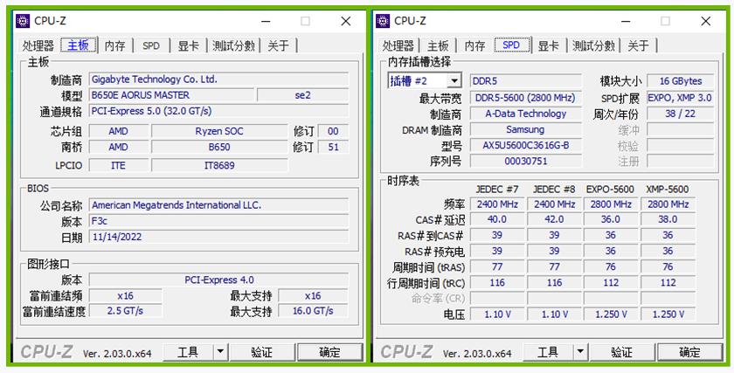
Task: Click JEDEC #7 column header
Action: coord(497,190)
